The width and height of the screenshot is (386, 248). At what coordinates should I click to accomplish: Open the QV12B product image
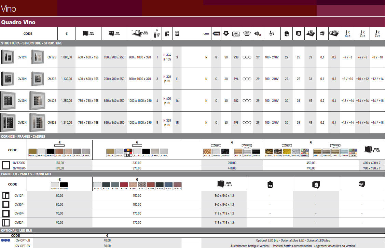coord(37,57)
